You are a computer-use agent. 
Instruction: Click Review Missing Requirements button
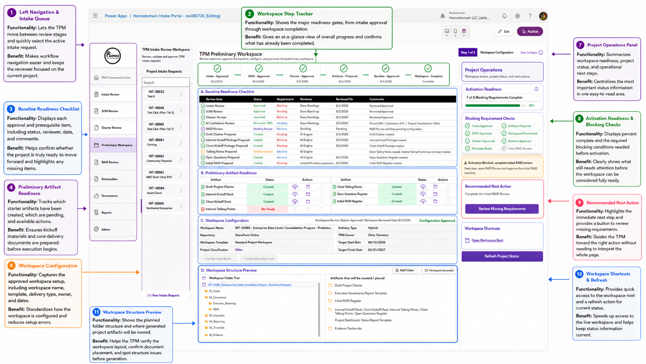[502, 209]
